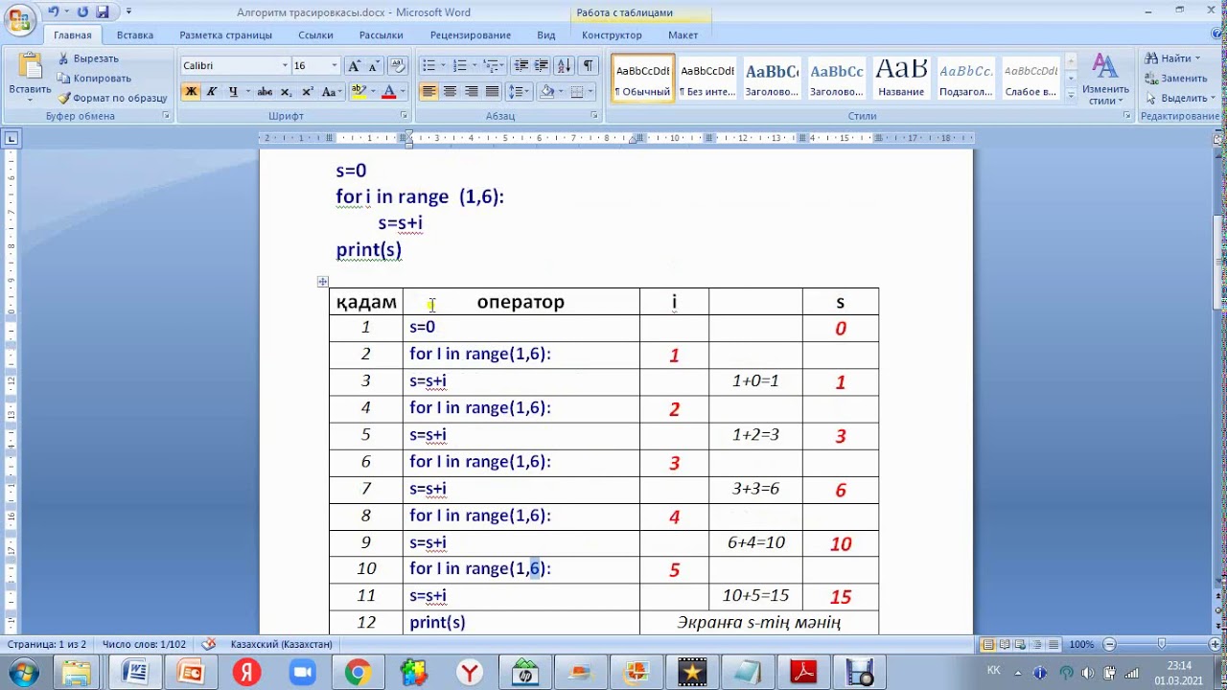Open Zoom app from the taskbar

click(x=302, y=673)
